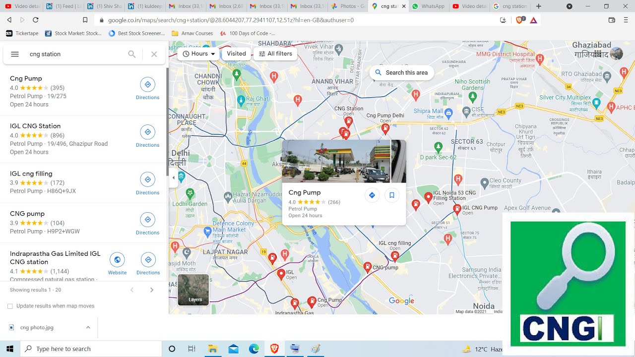Go to the next page of results
Screen dimensions: 635x357
point(152,290)
